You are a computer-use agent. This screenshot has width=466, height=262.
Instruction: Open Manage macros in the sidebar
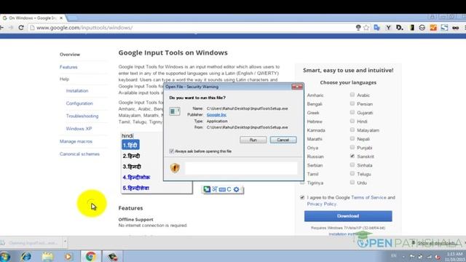click(76, 141)
